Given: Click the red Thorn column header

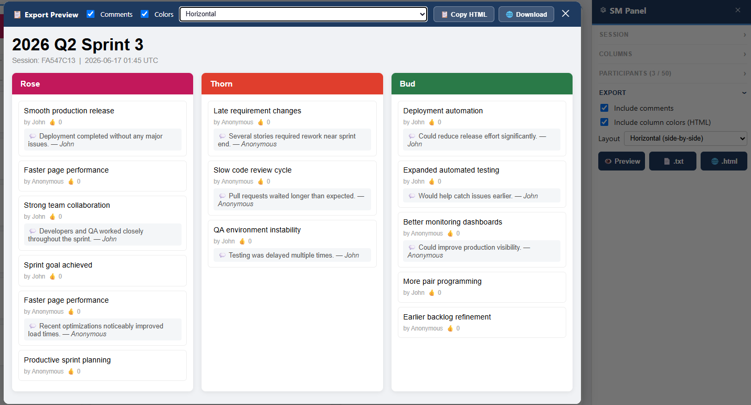Looking at the screenshot, I should click(292, 84).
